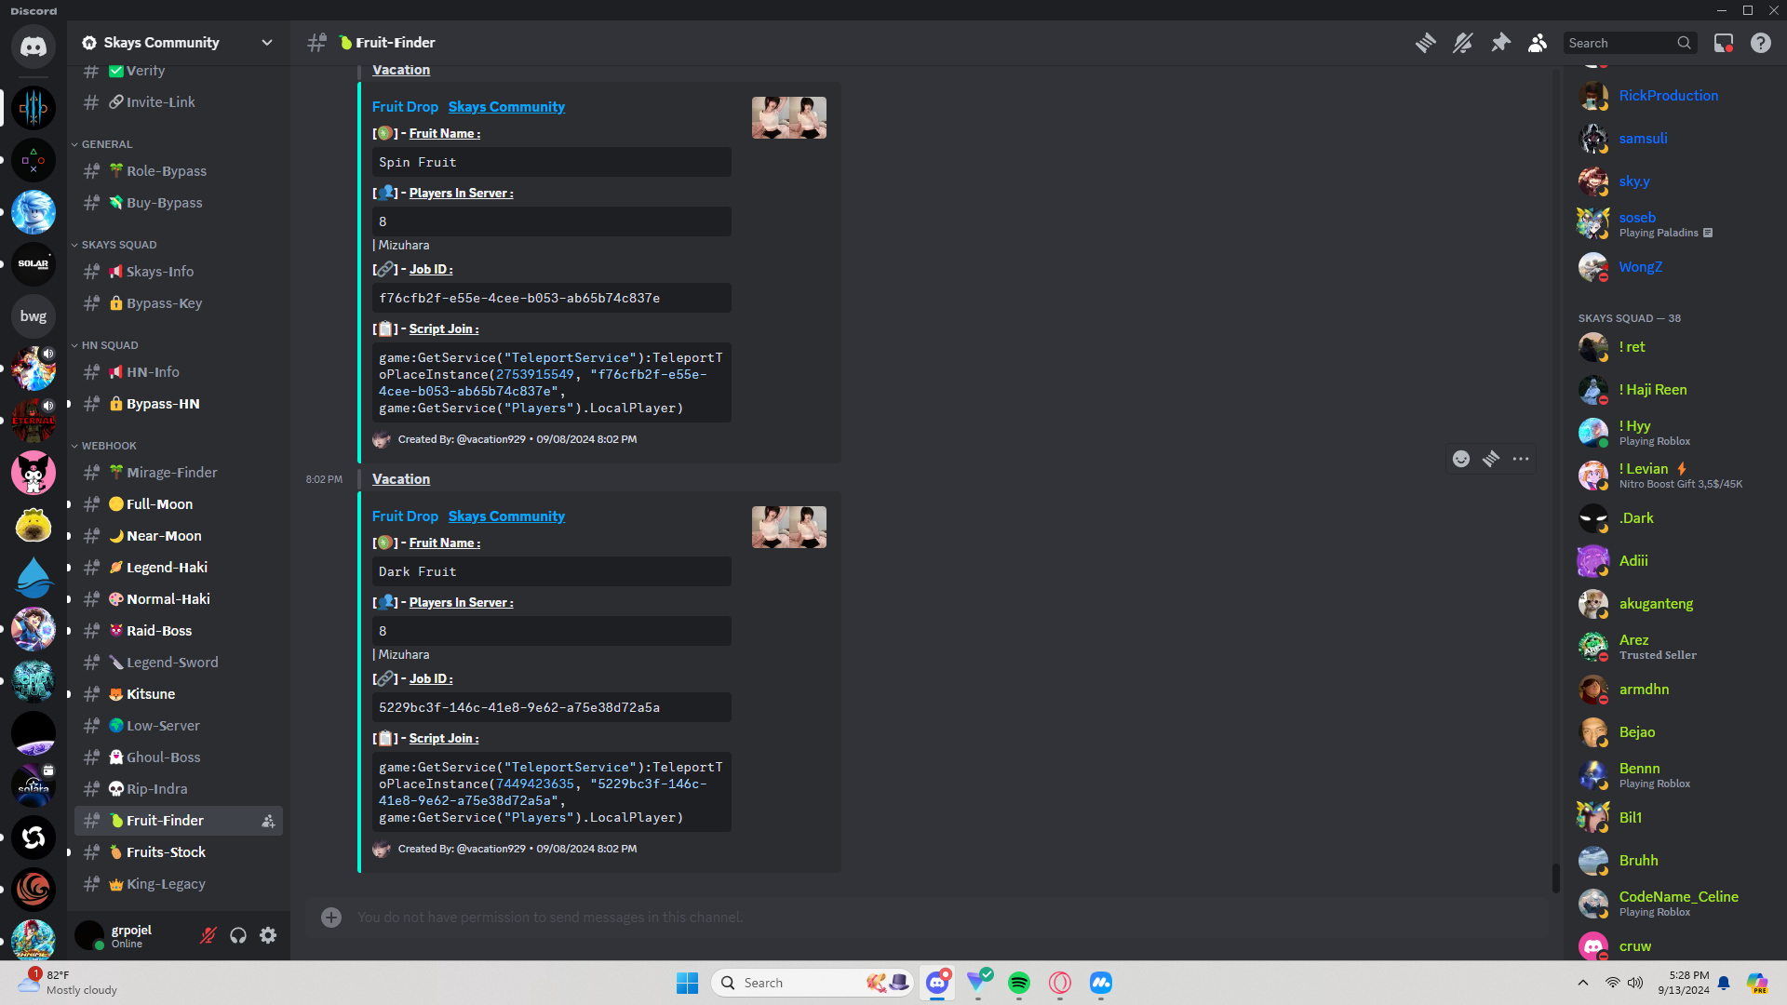
Task: Open Windows Start menu
Action: click(688, 983)
